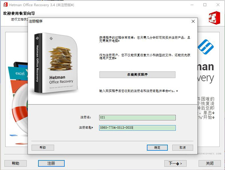
Task: Click the red Office recovery logo in header
Action: tap(214, 18)
